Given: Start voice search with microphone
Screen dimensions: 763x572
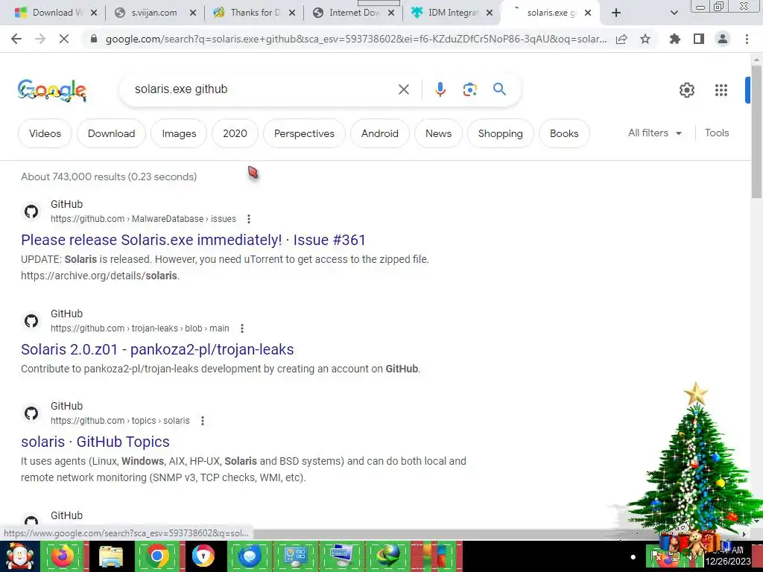Looking at the screenshot, I should pos(440,89).
